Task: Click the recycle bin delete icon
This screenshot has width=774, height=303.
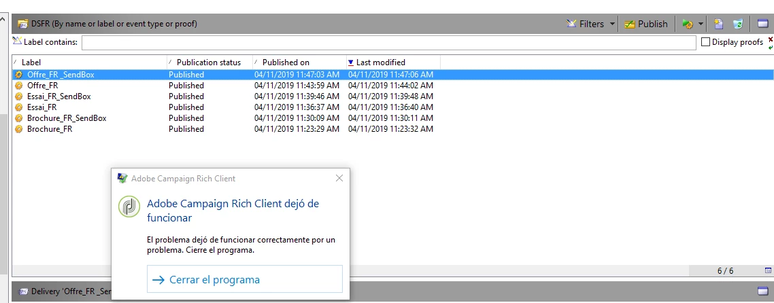Action: pos(738,24)
